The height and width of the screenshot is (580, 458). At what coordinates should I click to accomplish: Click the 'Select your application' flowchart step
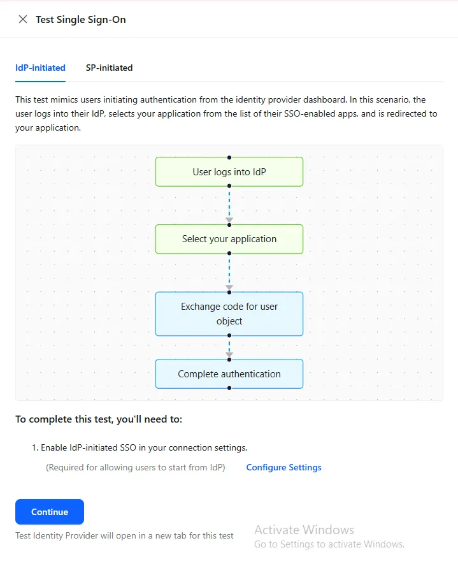pos(229,239)
